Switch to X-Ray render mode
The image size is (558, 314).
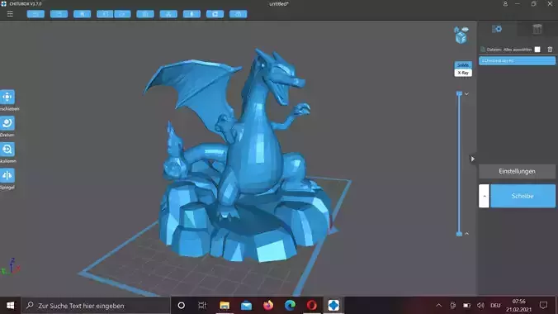pos(463,73)
